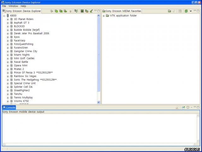Select Derek Jeter Pro Baseball 2006
Viewport: 202px width, 152px height.
tap(32, 33)
